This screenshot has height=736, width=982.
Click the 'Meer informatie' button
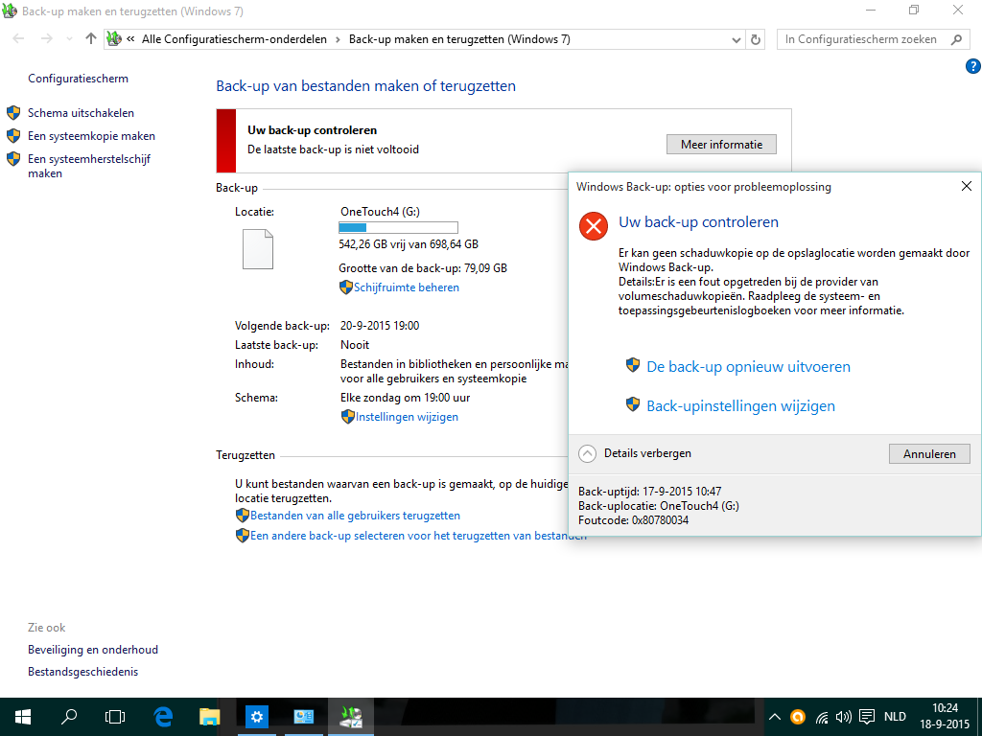pos(721,144)
